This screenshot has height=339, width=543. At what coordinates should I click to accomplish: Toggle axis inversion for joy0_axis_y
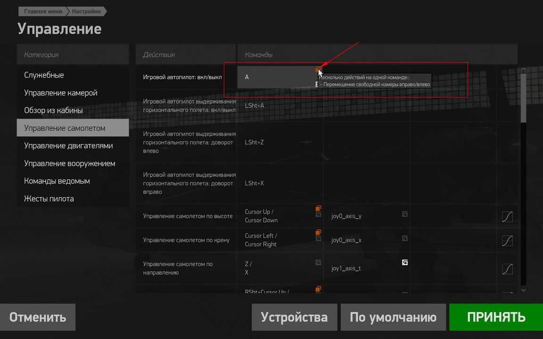tap(405, 215)
